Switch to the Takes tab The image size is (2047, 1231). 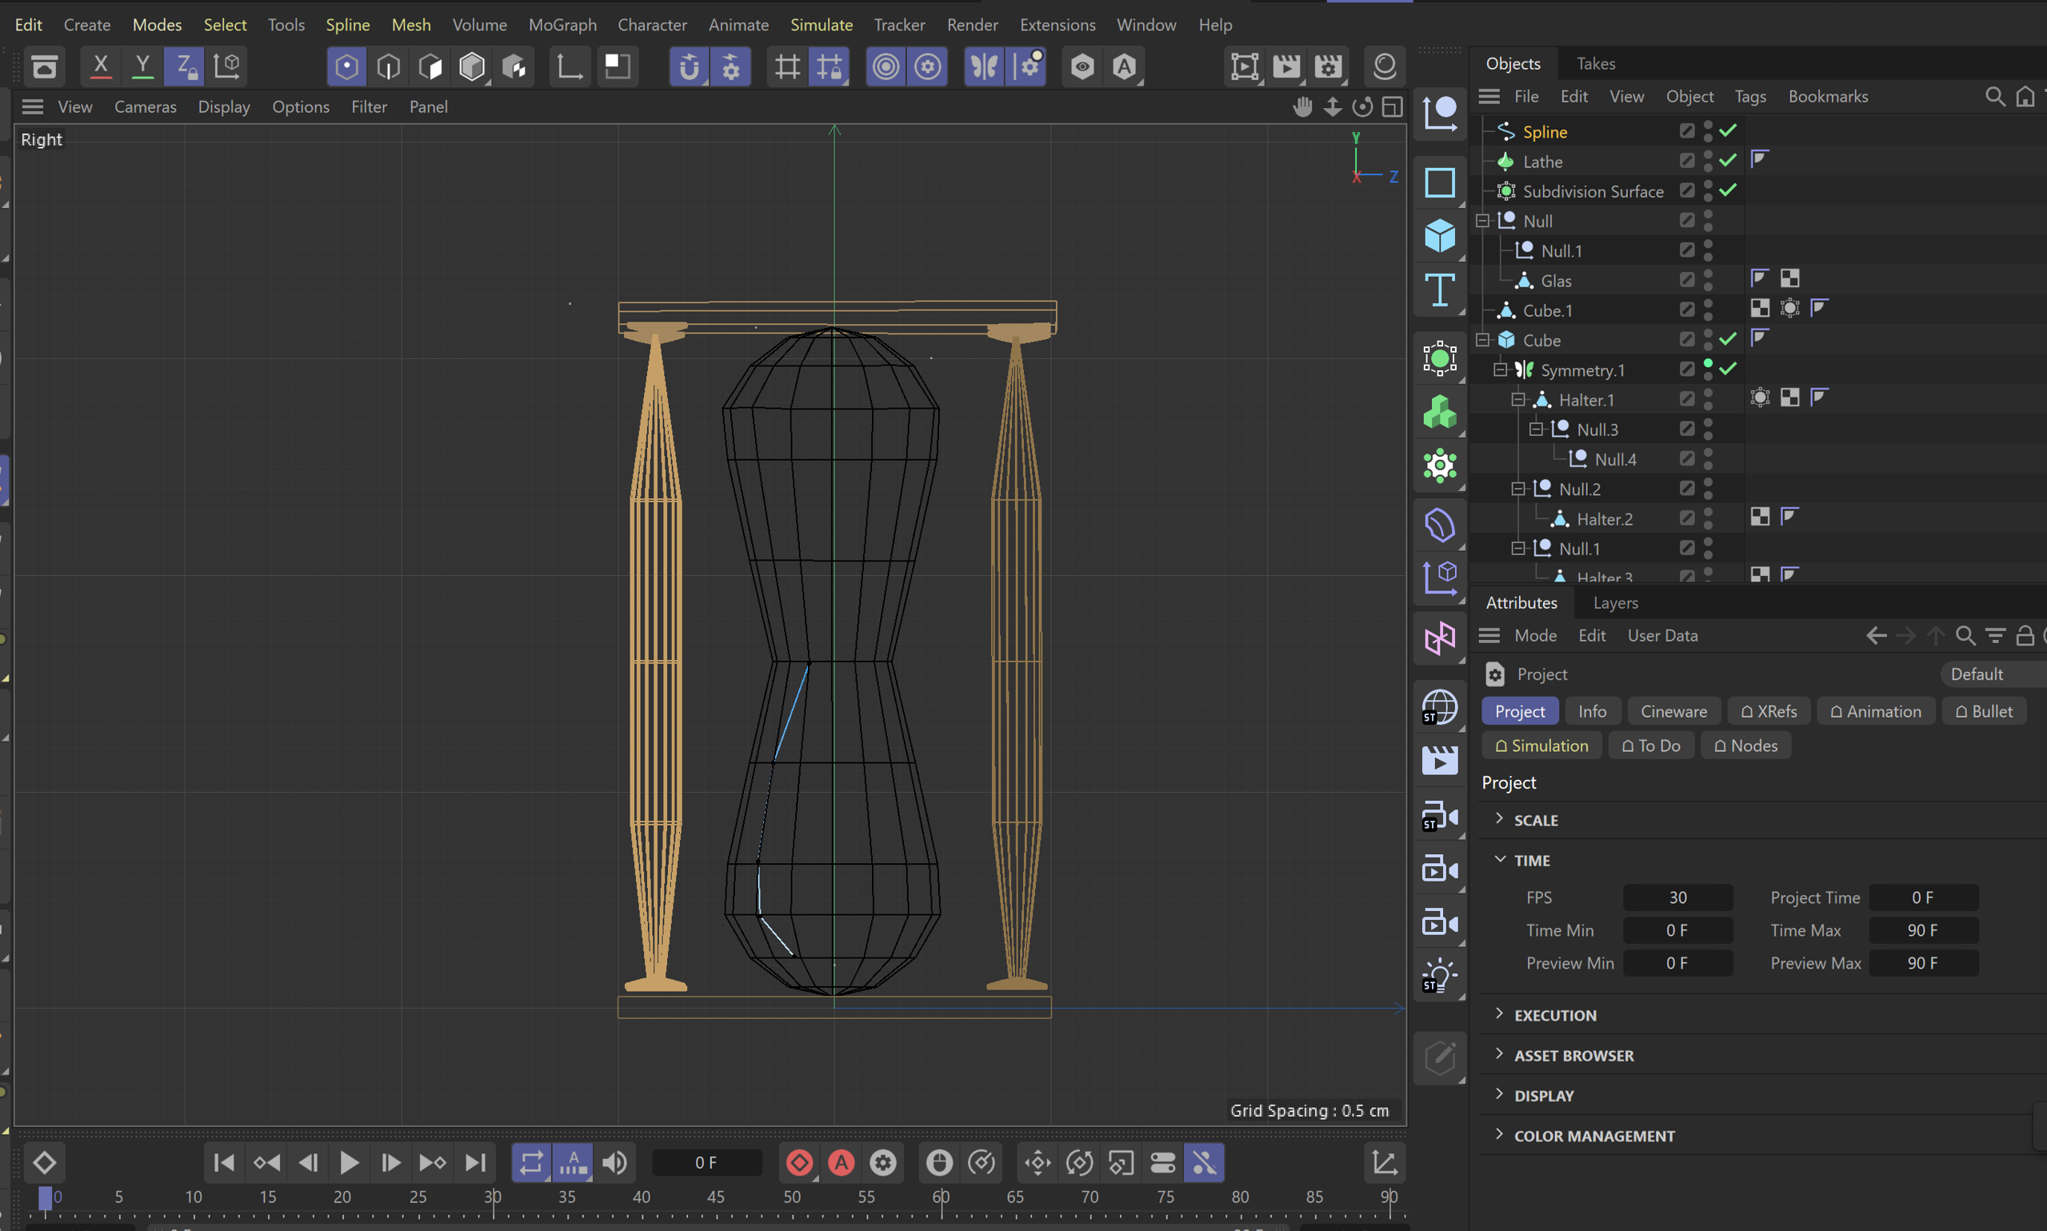[x=1595, y=64]
